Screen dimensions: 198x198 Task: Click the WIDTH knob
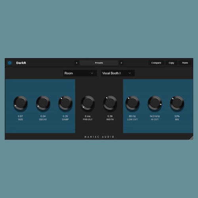tap(110, 103)
